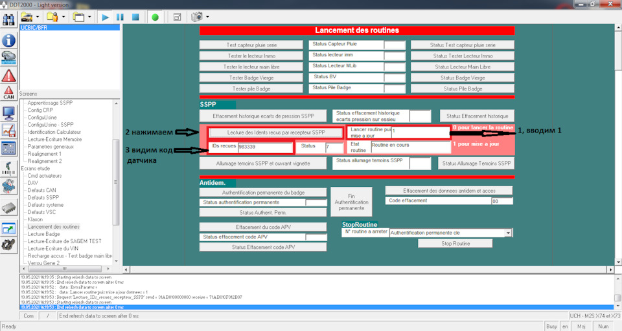The image size is (622, 331).
Task: Click Status Effacement historique button
Action: tap(478, 116)
